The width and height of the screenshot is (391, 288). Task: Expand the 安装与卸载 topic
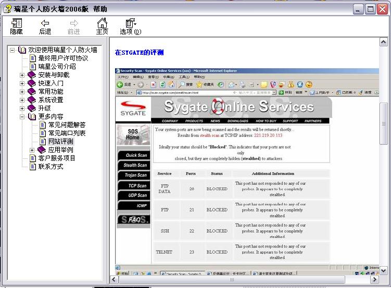pos(22,75)
